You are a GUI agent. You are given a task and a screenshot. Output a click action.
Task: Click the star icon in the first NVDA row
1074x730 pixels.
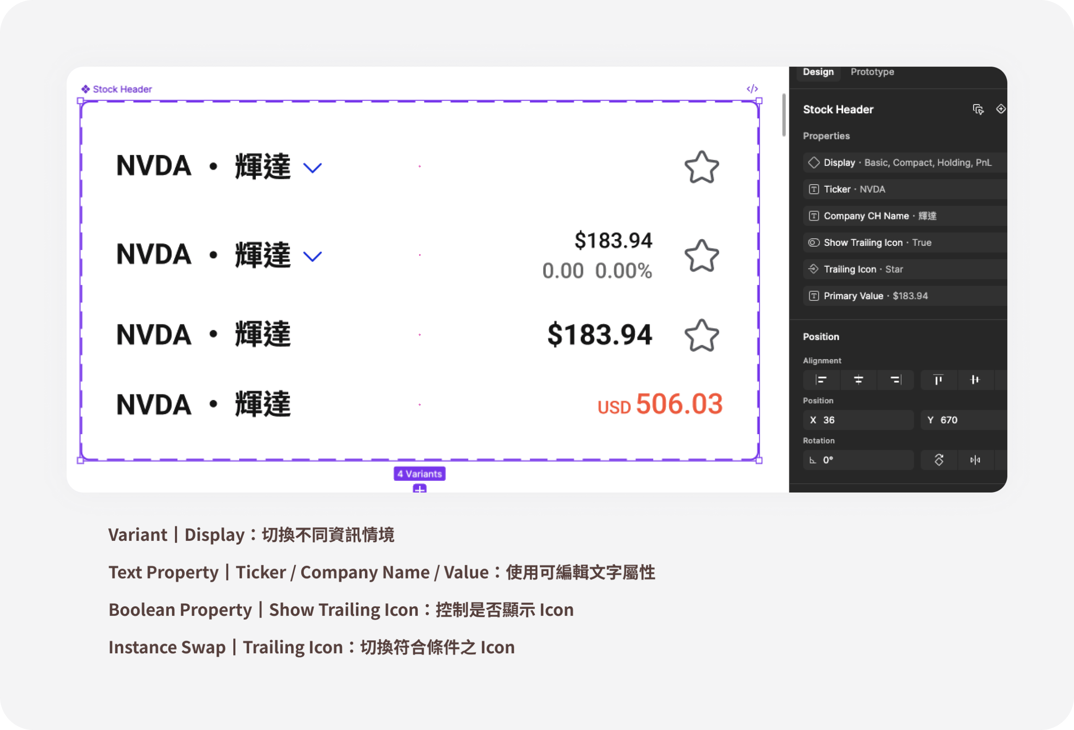pyautogui.click(x=701, y=167)
